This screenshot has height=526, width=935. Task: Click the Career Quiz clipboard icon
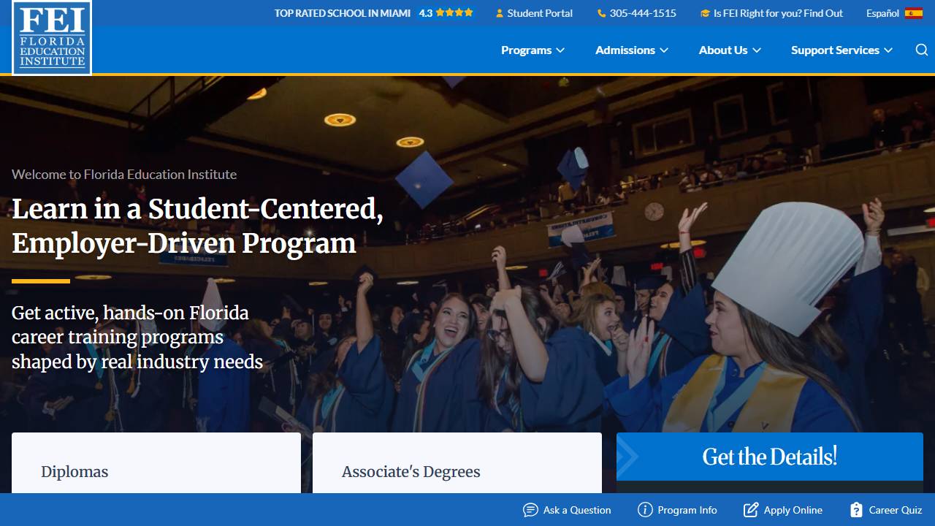856,510
